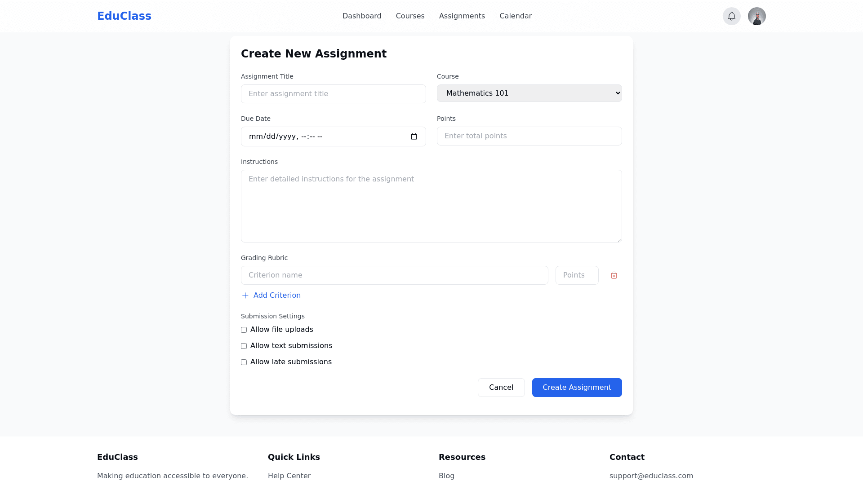Open the Dashboard nav item
The width and height of the screenshot is (863, 485).
point(361,16)
